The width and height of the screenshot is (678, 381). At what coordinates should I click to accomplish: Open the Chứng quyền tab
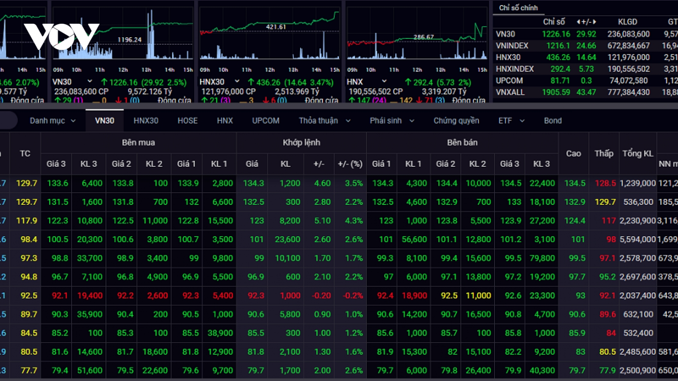(x=456, y=121)
